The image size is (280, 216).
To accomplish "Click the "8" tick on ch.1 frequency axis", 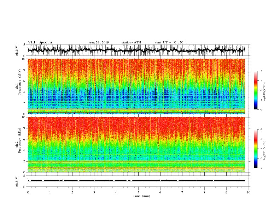I will click(25, 70).
